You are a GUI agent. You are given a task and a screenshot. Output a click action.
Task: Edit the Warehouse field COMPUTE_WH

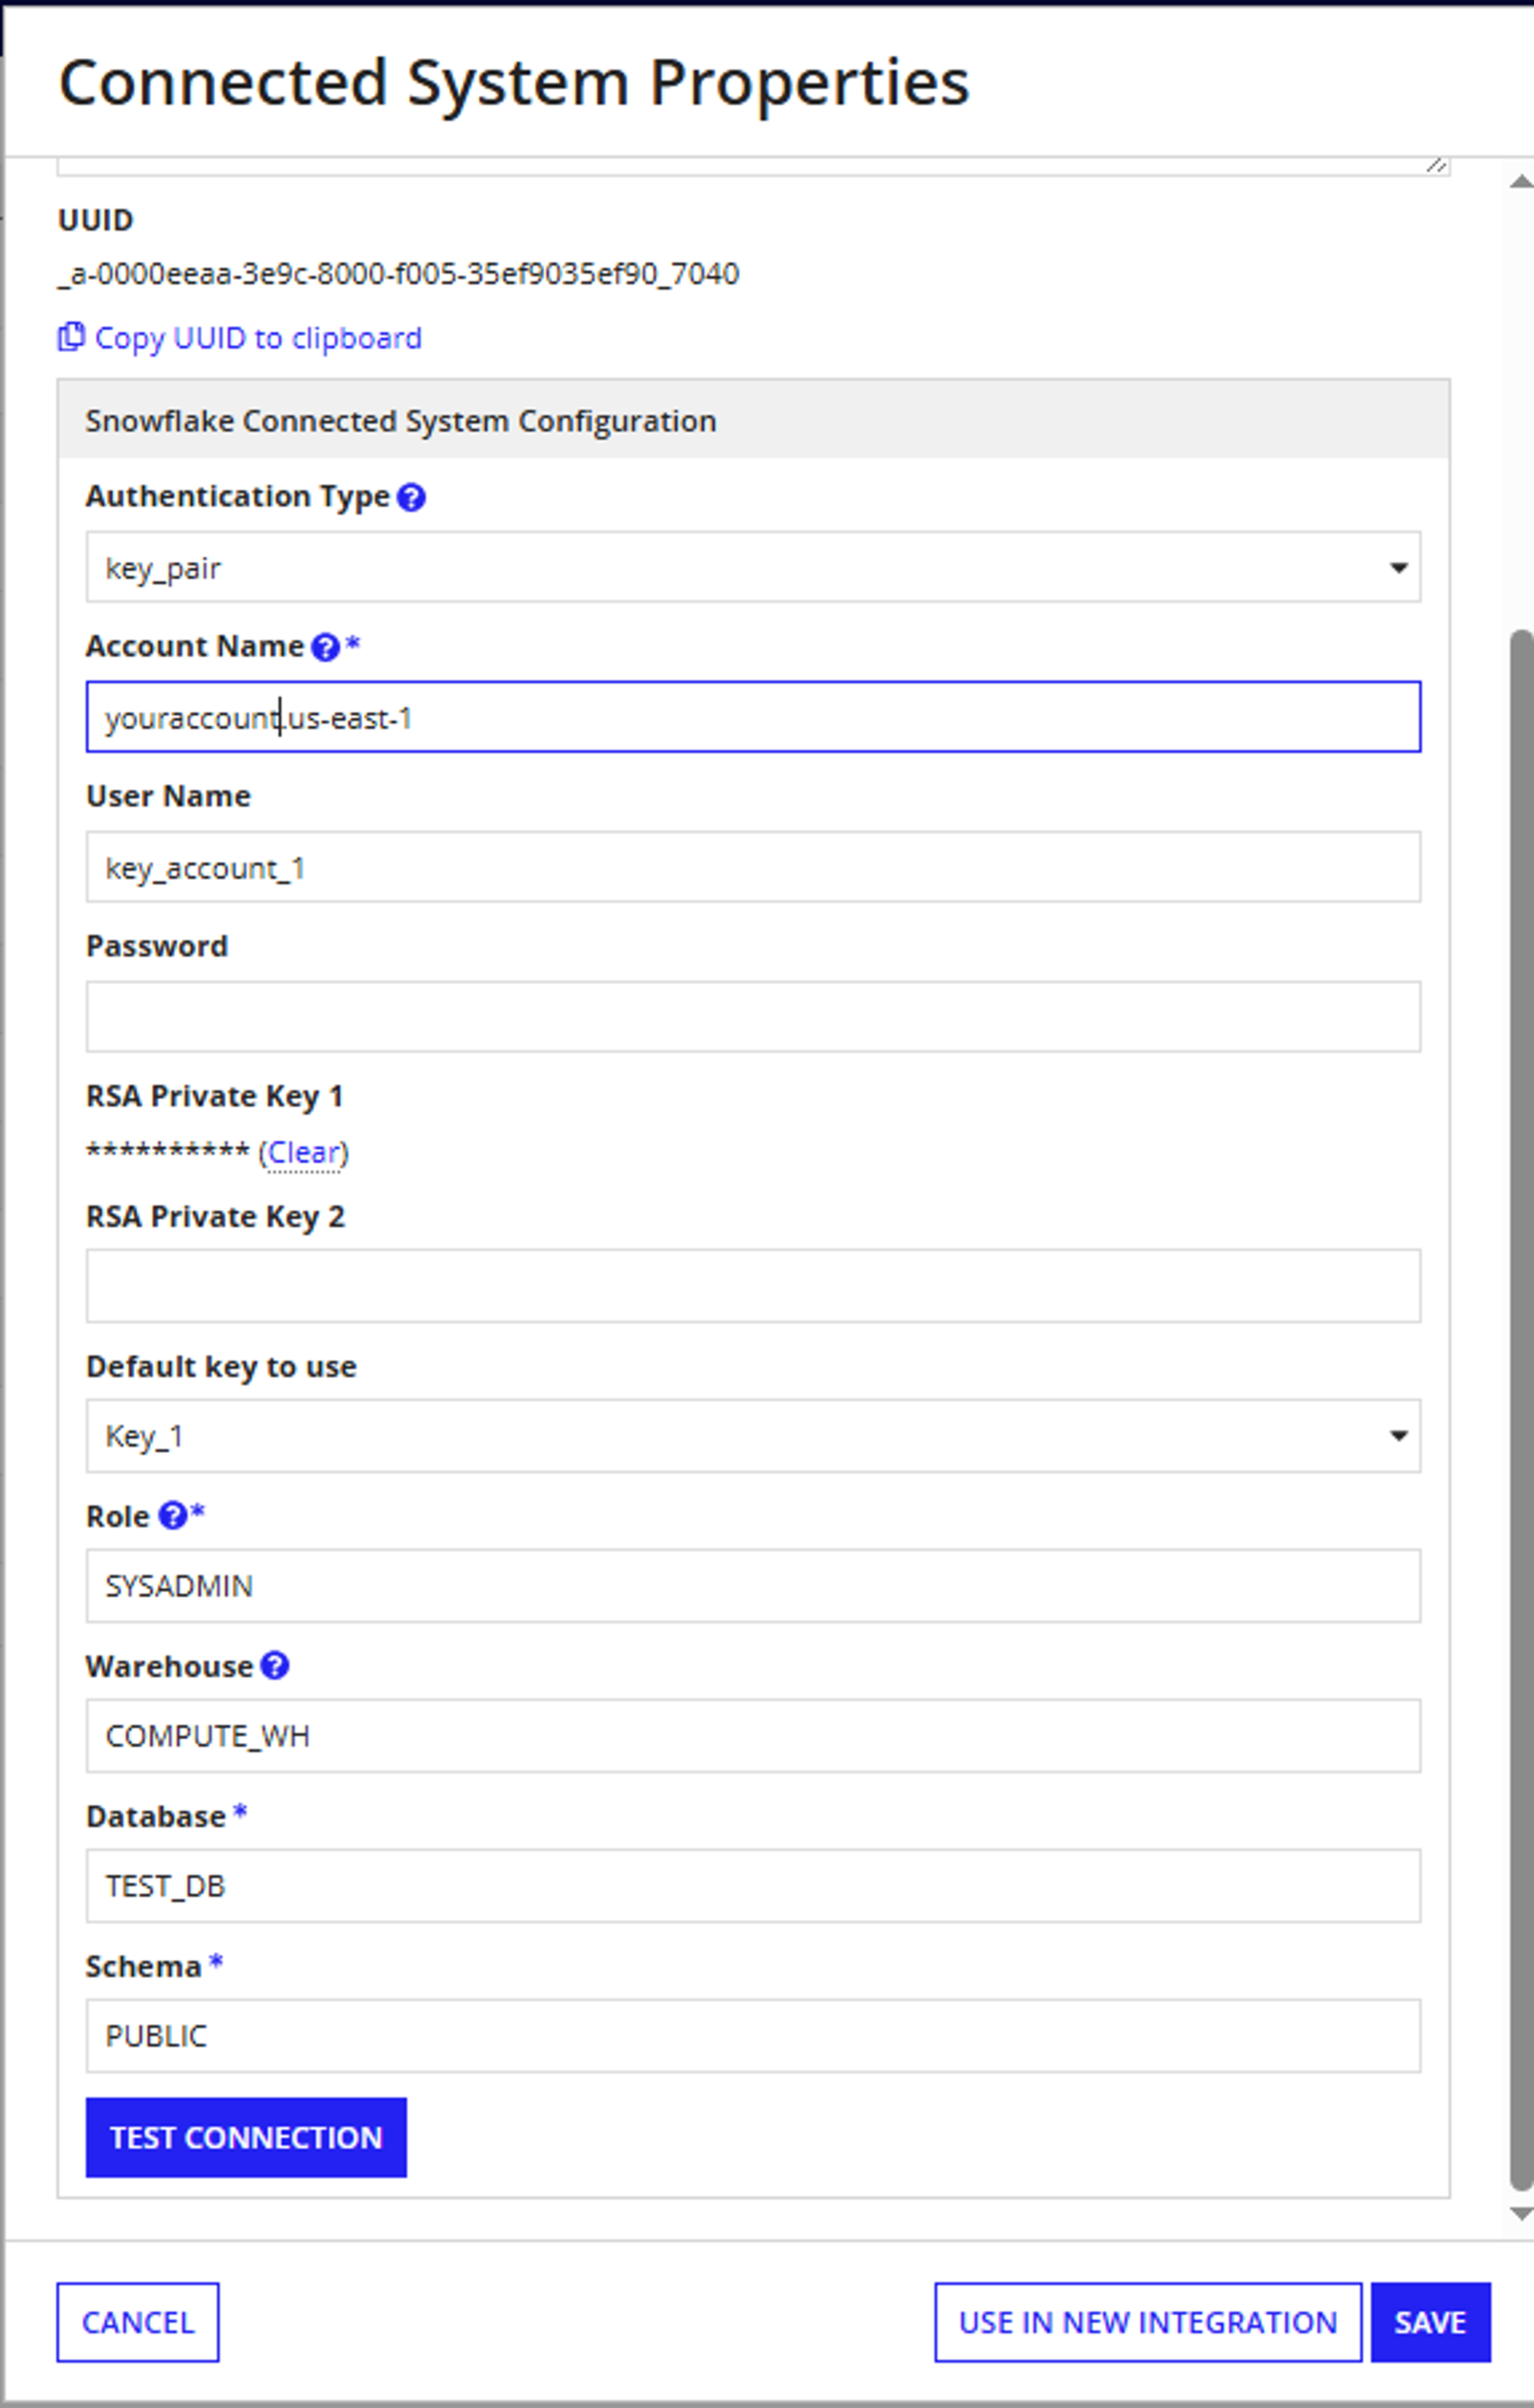(x=753, y=1736)
